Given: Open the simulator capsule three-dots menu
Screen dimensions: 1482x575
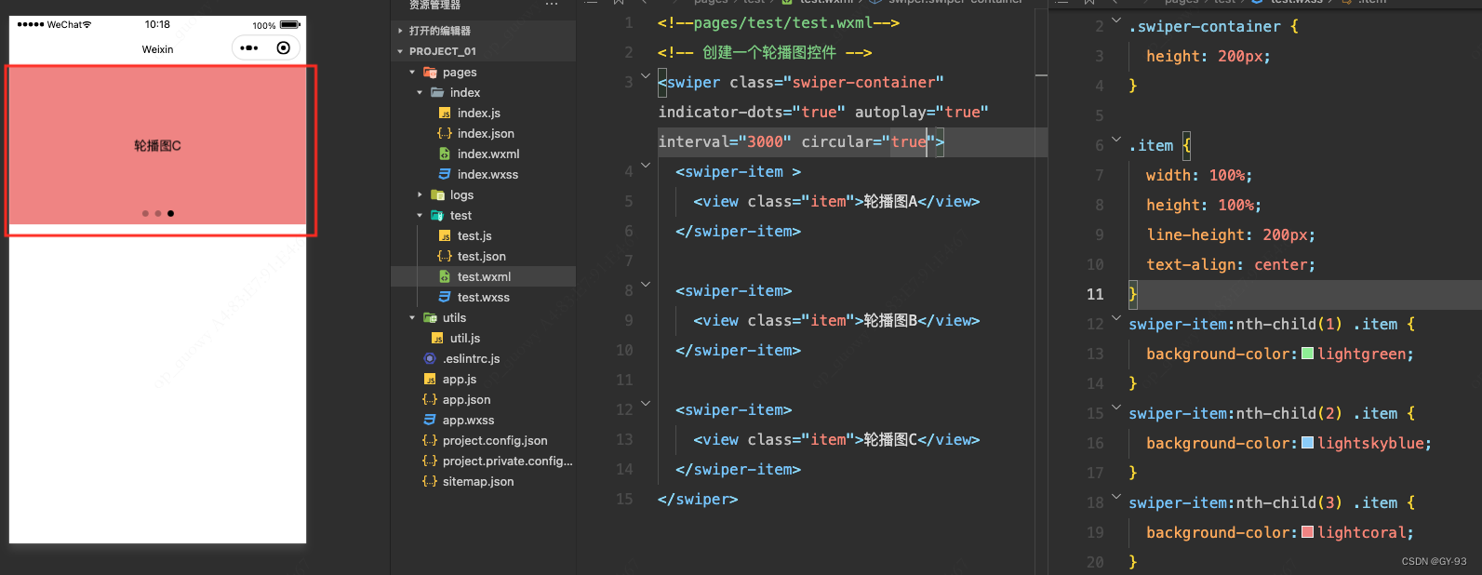Looking at the screenshot, I should [x=249, y=47].
